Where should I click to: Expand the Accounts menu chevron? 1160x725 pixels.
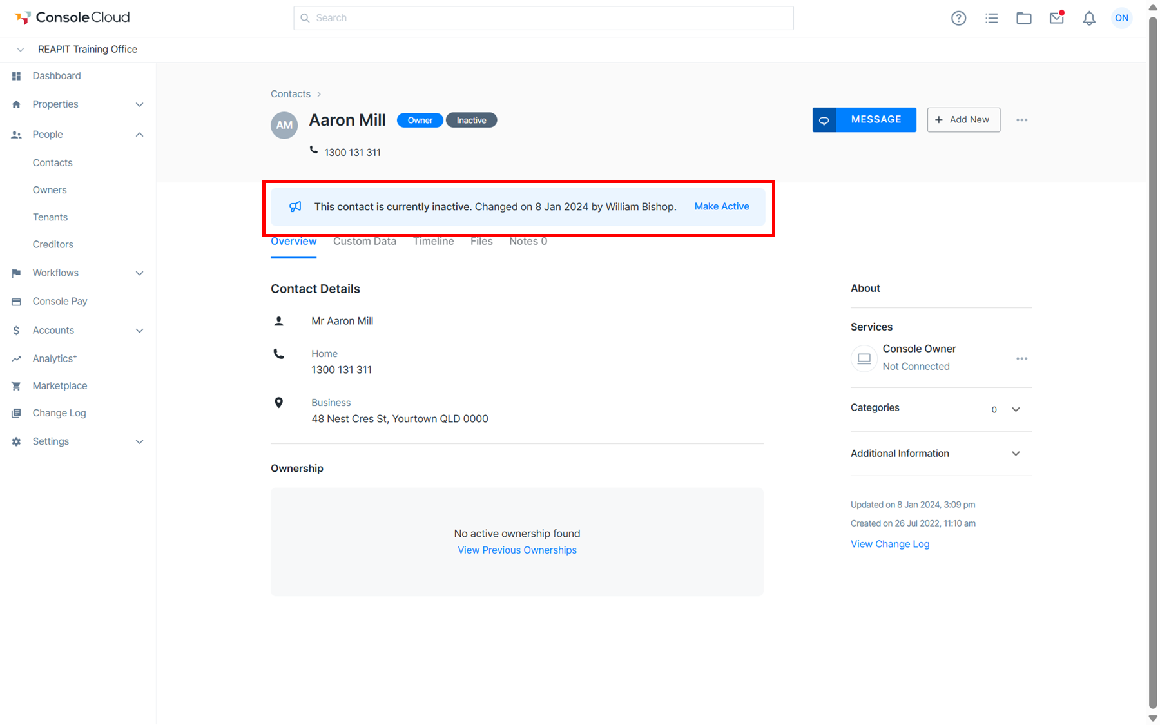[139, 331]
